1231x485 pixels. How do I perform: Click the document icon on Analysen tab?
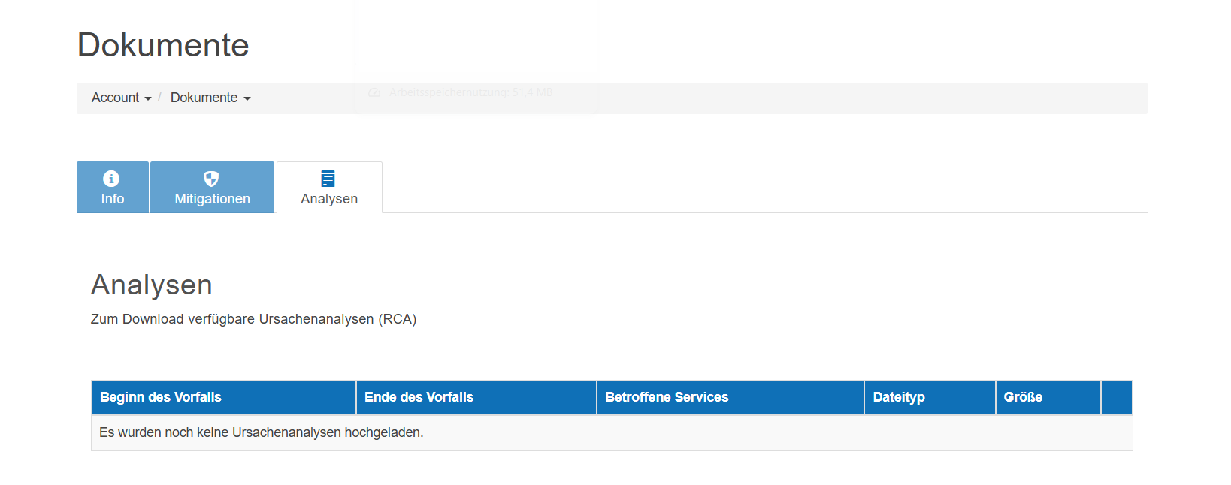pyautogui.click(x=328, y=179)
